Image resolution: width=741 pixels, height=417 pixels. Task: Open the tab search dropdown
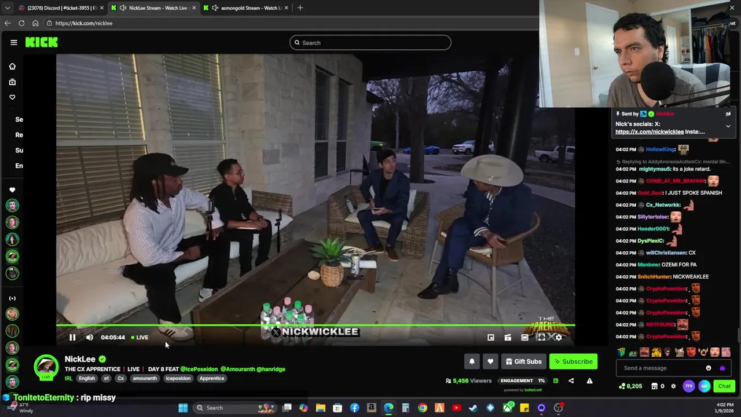7,8
